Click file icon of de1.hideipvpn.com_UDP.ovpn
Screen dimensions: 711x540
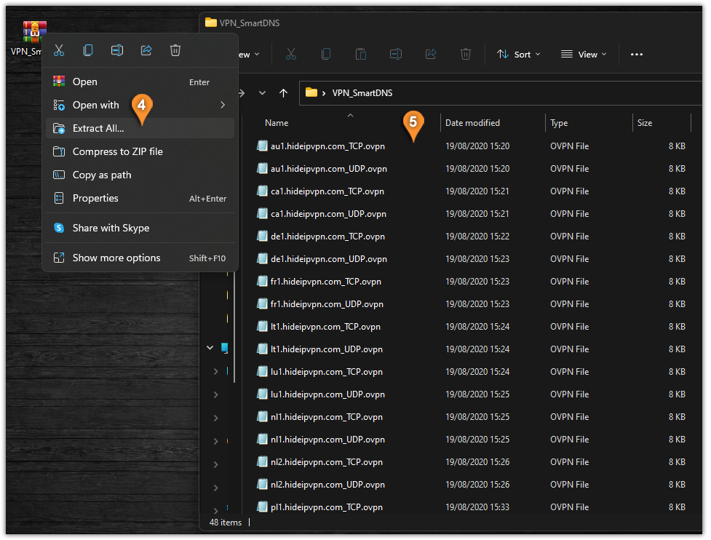coord(262,259)
